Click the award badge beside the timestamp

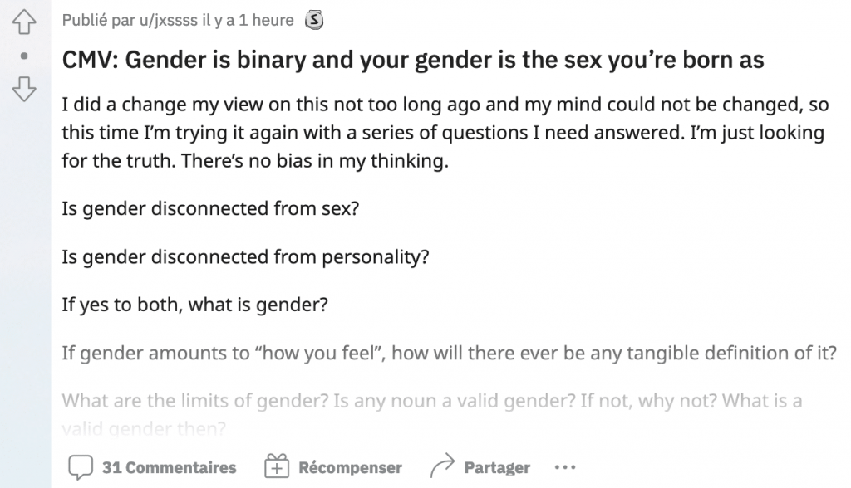click(x=313, y=20)
